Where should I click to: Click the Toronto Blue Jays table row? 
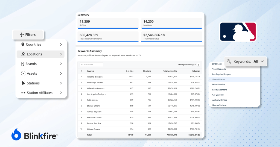tap(140, 77)
